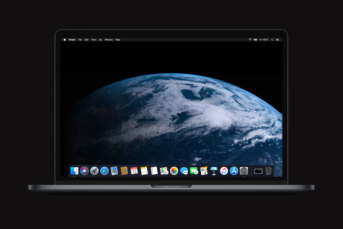This screenshot has height=229, width=343.
Task: Click the Wi-Fi status icon
Action: point(250,39)
